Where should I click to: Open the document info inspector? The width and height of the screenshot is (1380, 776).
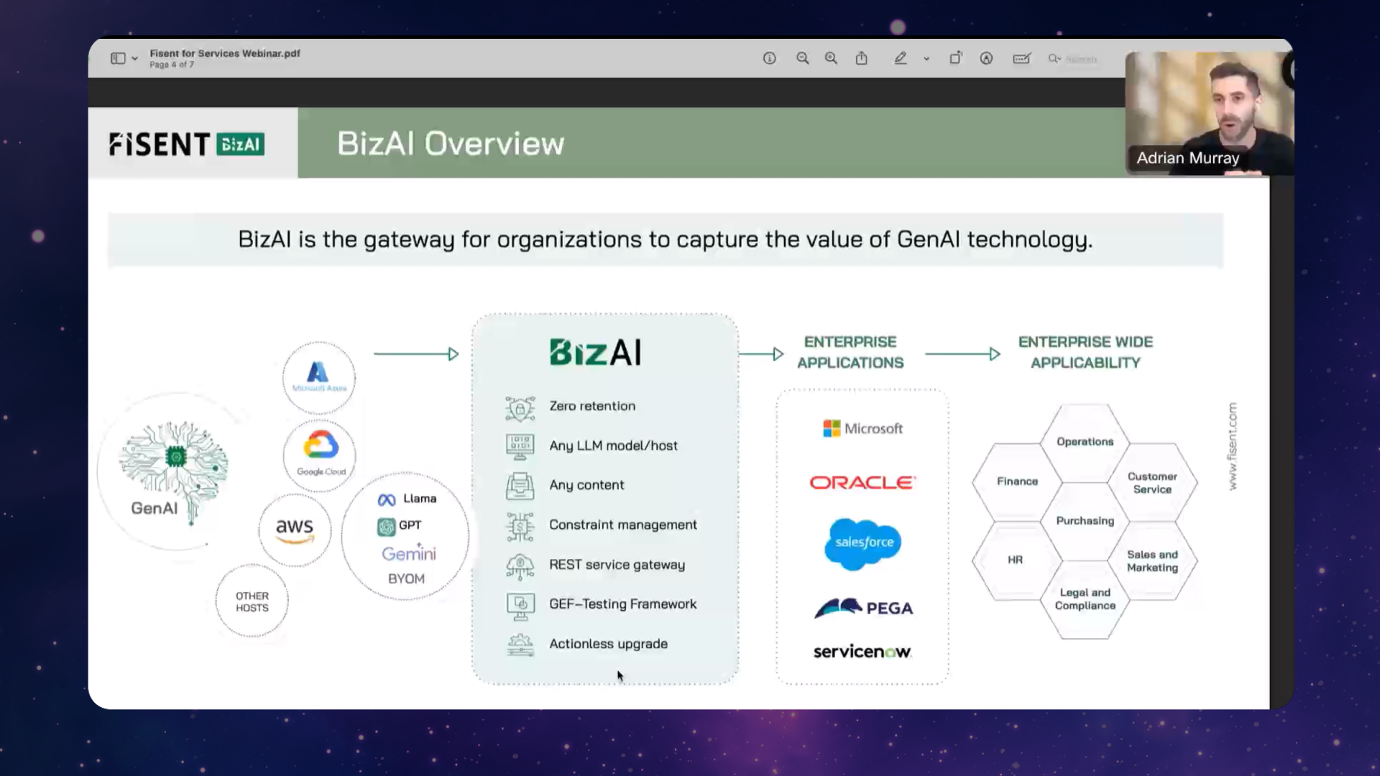pos(770,58)
